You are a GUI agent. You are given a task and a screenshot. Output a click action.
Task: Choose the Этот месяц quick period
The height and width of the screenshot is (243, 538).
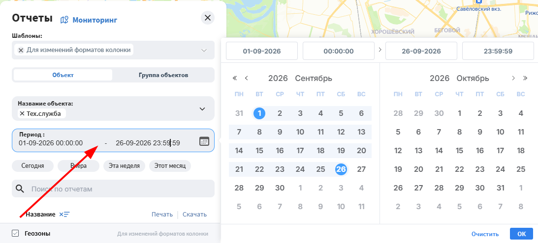point(170,165)
